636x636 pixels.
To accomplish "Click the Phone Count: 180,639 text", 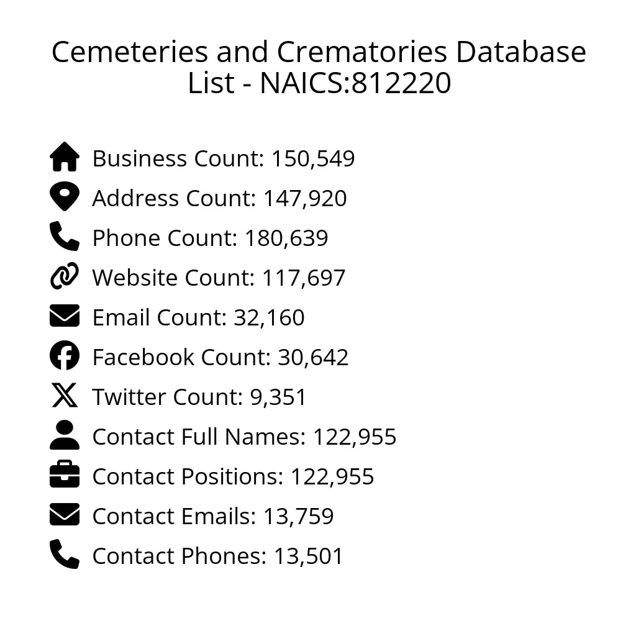I will 210,238.
